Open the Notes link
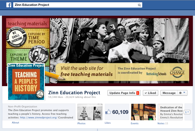 pos(161,123)
